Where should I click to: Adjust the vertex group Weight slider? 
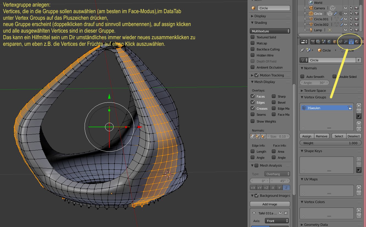[x=330, y=143]
